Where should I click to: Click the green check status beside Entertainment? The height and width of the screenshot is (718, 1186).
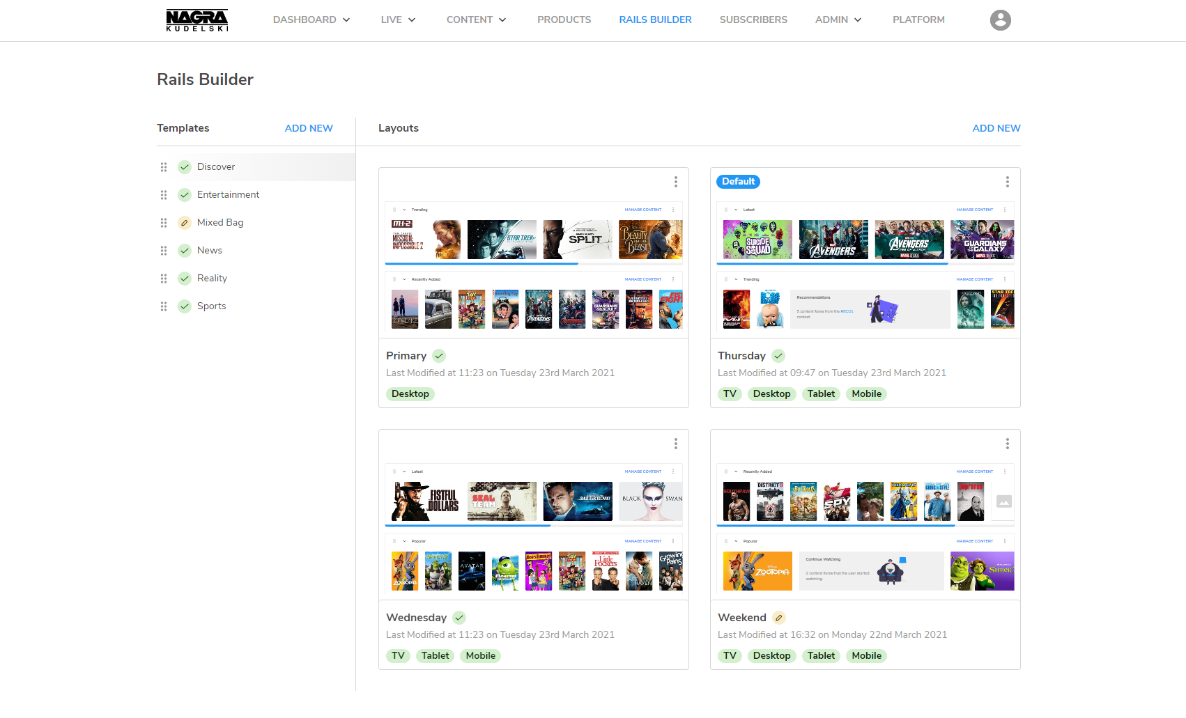coord(185,195)
